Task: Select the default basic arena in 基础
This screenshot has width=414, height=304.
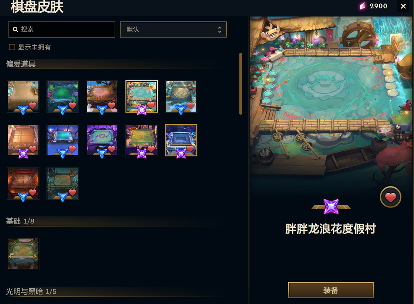Action: coord(23,253)
